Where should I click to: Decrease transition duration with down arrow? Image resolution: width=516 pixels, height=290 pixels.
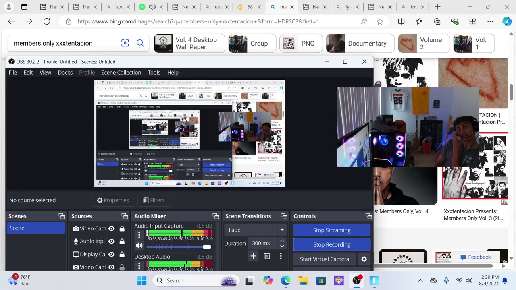(282, 246)
